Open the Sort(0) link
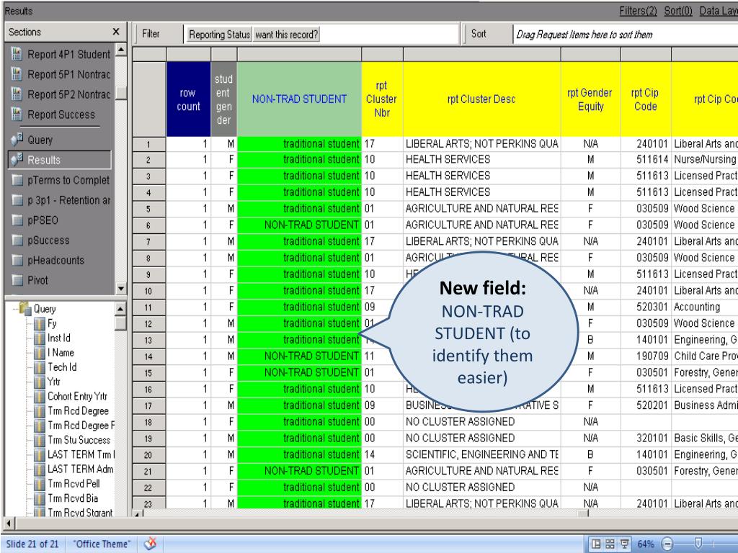This screenshot has width=738, height=553. point(680,10)
